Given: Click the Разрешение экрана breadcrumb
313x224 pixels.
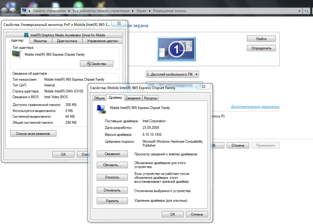Looking at the screenshot, I should 169,11.
